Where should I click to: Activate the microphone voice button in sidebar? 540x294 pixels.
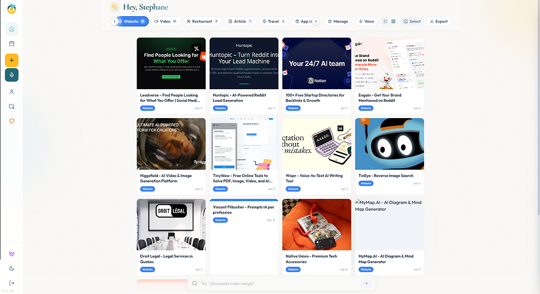point(12,75)
